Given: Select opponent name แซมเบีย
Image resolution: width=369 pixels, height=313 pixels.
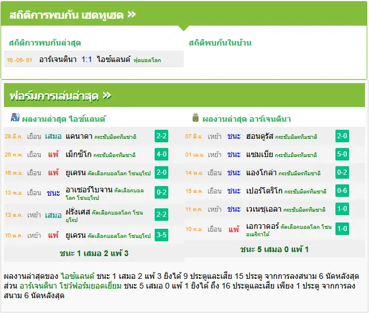Looking at the screenshot, I should pyautogui.click(x=259, y=154).
